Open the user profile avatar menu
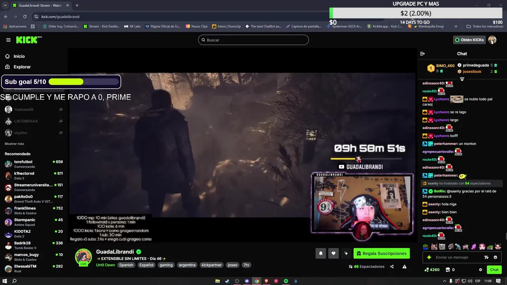 (492, 40)
